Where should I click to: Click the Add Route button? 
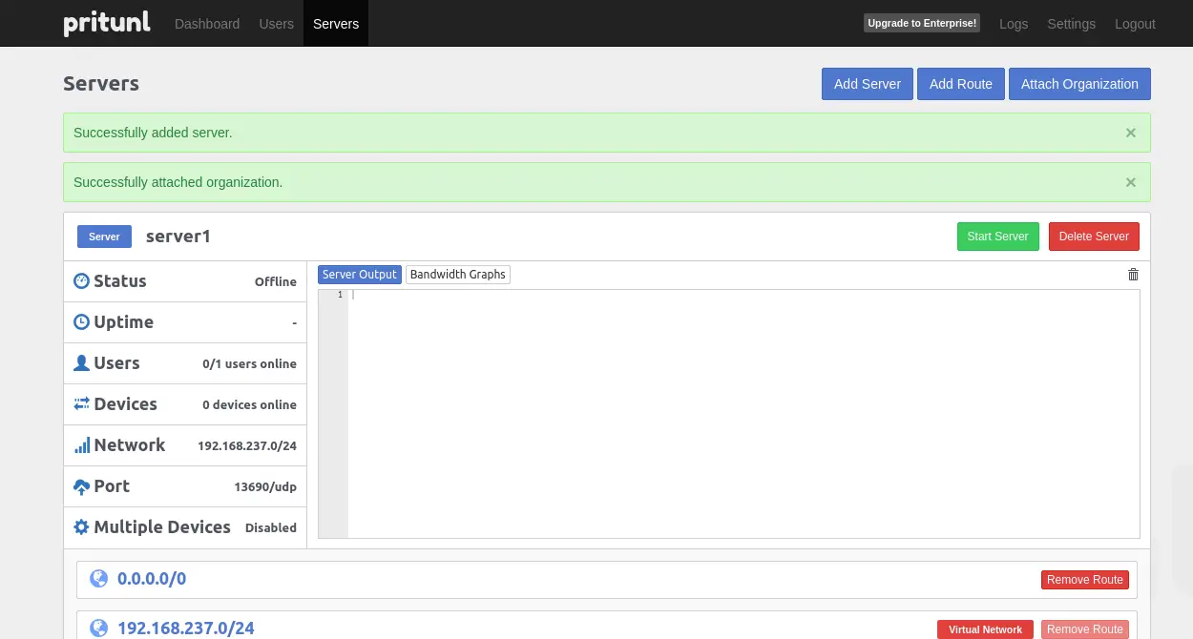961,84
